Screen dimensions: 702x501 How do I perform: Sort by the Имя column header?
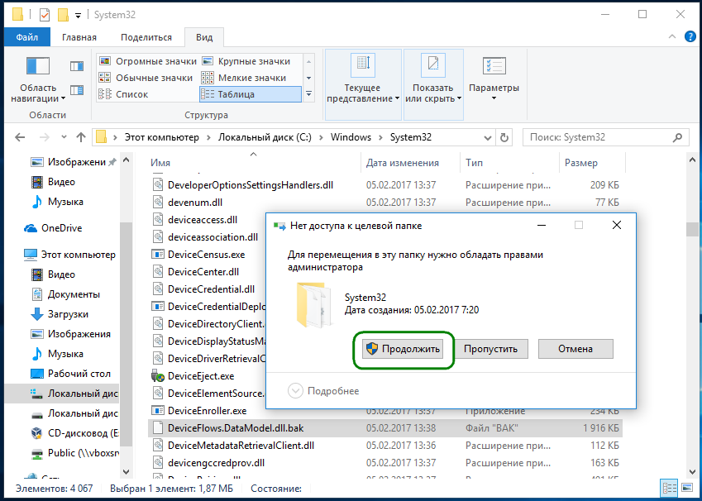pyautogui.click(x=253, y=163)
